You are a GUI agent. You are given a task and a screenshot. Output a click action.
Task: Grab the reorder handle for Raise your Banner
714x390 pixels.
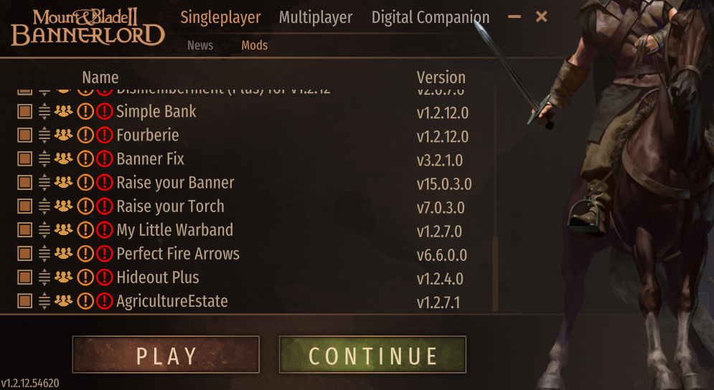[44, 183]
